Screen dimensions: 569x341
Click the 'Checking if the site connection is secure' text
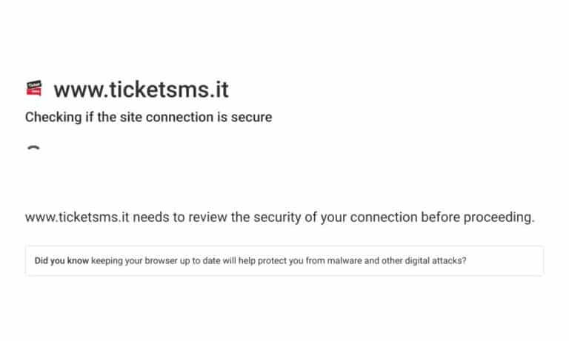click(x=148, y=117)
